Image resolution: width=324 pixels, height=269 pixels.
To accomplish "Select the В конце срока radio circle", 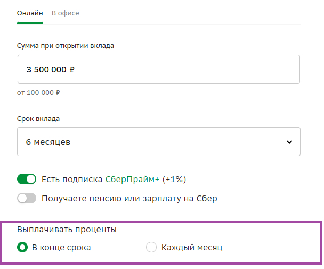I will pyautogui.click(x=22, y=247).
